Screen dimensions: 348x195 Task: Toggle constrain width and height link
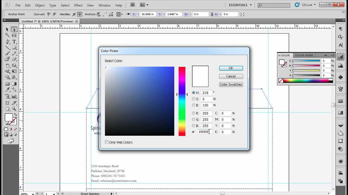point(212,14)
